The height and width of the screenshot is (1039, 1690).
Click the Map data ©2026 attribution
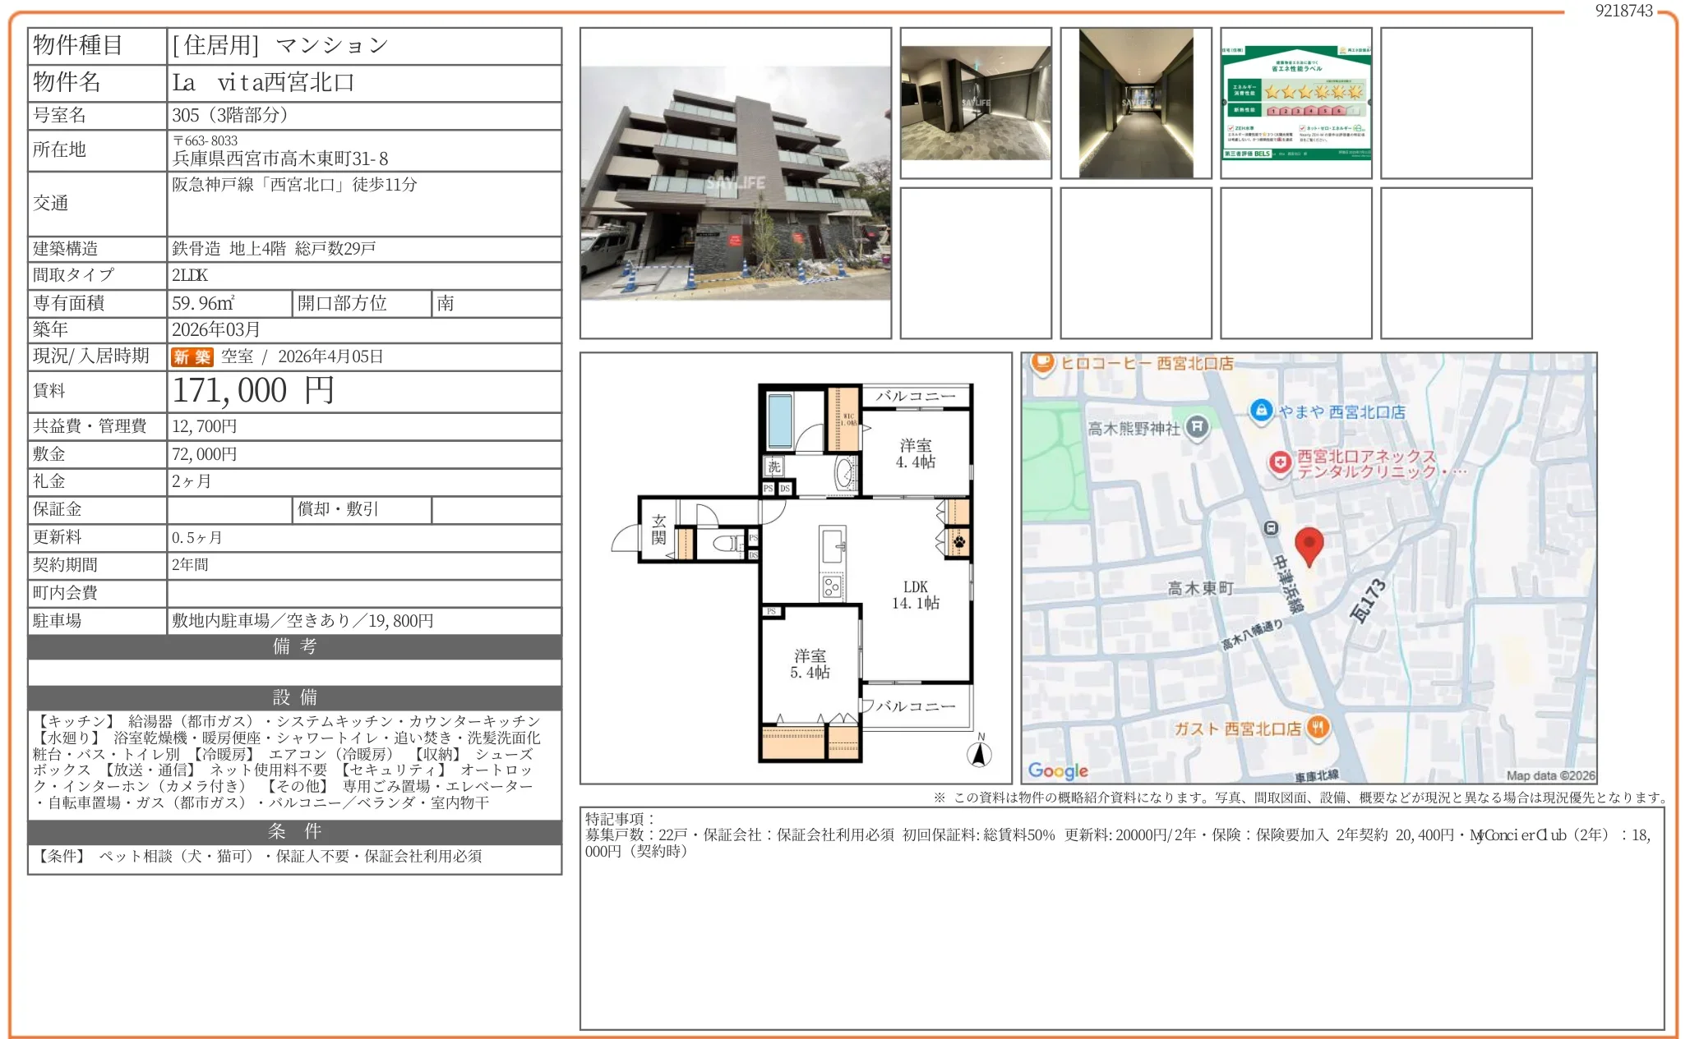tap(1549, 775)
